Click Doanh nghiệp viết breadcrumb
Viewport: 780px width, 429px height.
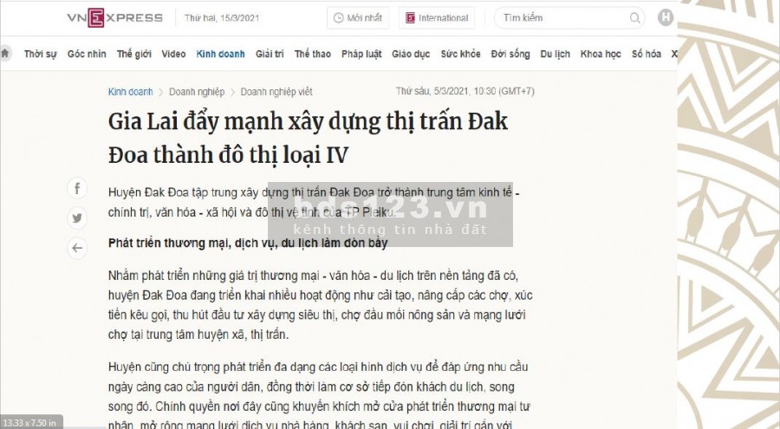(x=276, y=92)
